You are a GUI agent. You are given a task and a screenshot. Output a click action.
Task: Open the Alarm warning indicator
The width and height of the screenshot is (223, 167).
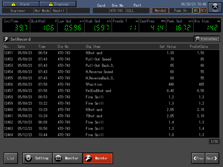click(x=21, y=4)
